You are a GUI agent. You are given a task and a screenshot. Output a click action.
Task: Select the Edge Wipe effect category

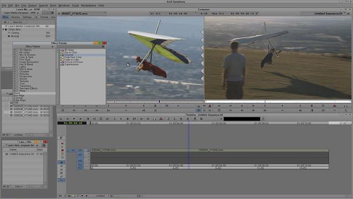pyautogui.click(x=20, y=100)
